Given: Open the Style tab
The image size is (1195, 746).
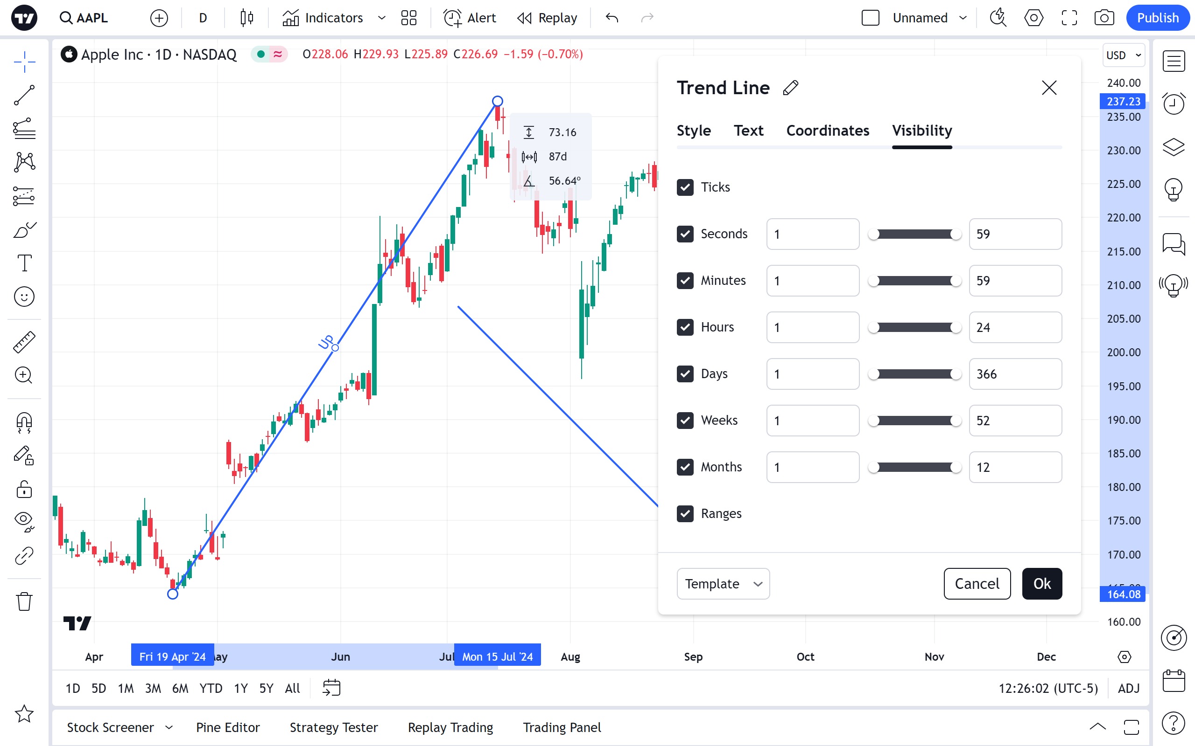Looking at the screenshot, I should pos(693,131).
